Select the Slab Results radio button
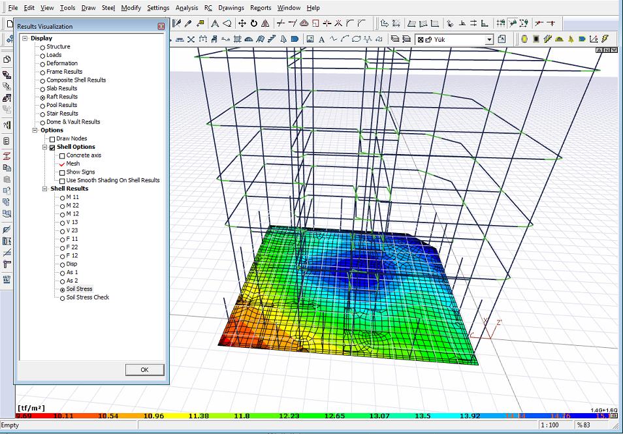The width and height of the screenshot is (623, 434). (x=42, y=89)
